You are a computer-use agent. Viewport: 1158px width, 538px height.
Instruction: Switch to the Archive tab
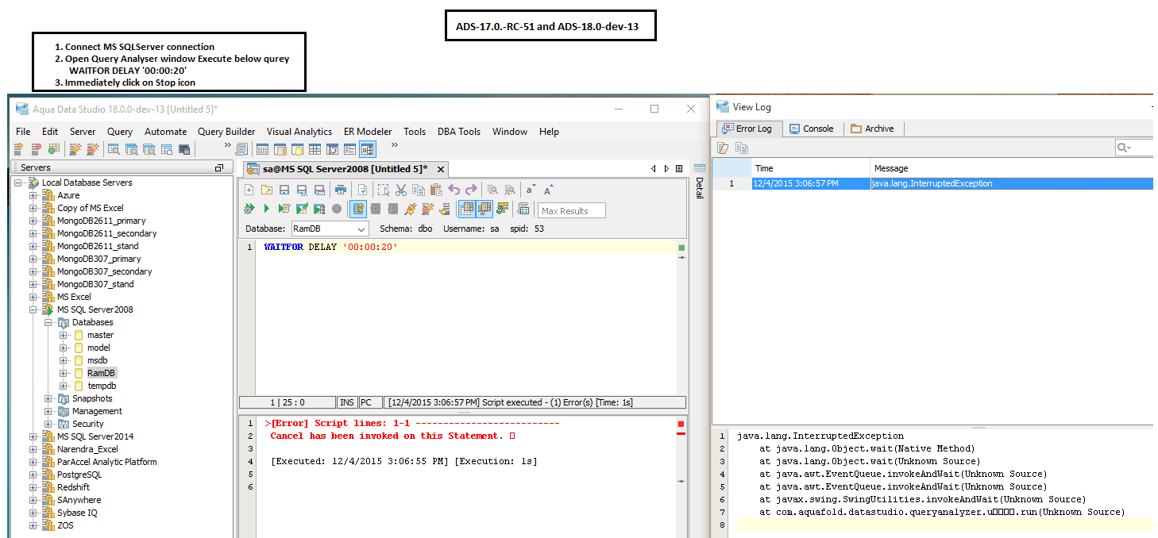(872, 129)
